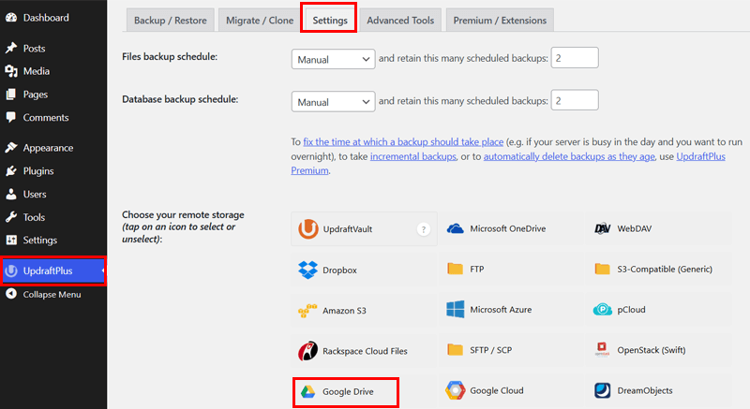Choose the Microsoft OneDrive cloud icon
The width and height of the screenshot is (750, 409).
455,228
